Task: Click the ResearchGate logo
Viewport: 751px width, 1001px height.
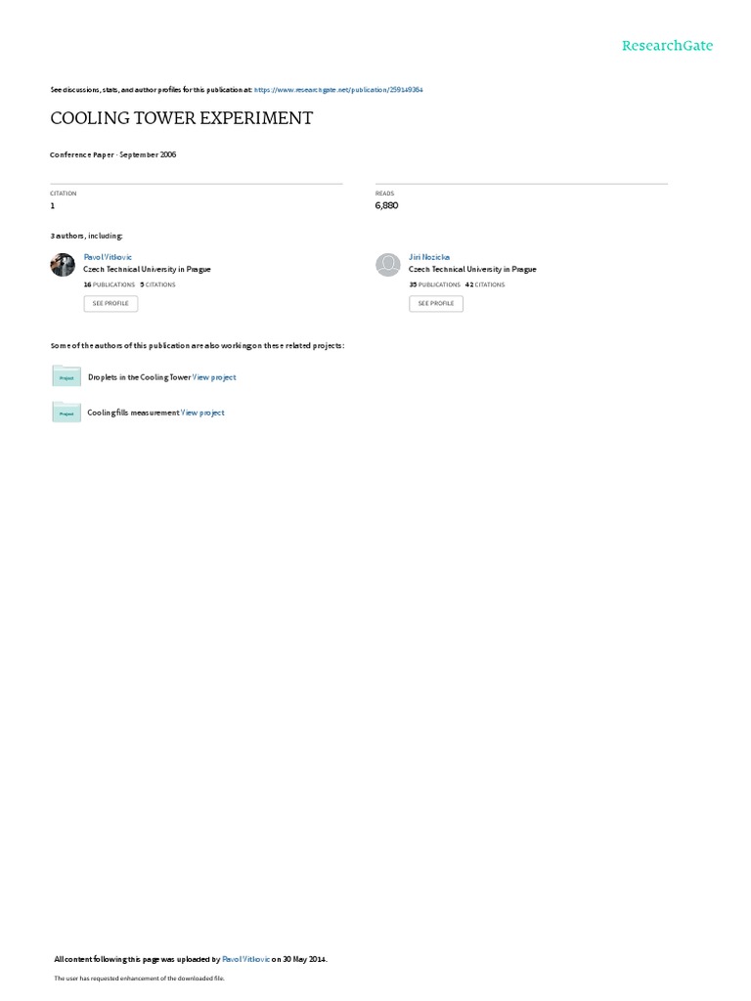Action: click(x=667, y=46)
